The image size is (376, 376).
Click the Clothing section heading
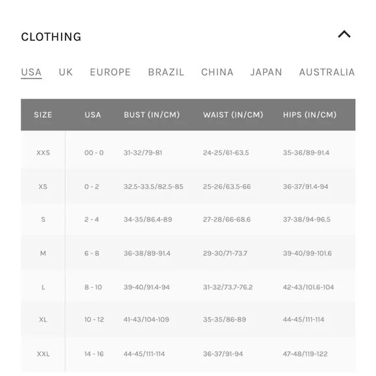pos(51,37)
